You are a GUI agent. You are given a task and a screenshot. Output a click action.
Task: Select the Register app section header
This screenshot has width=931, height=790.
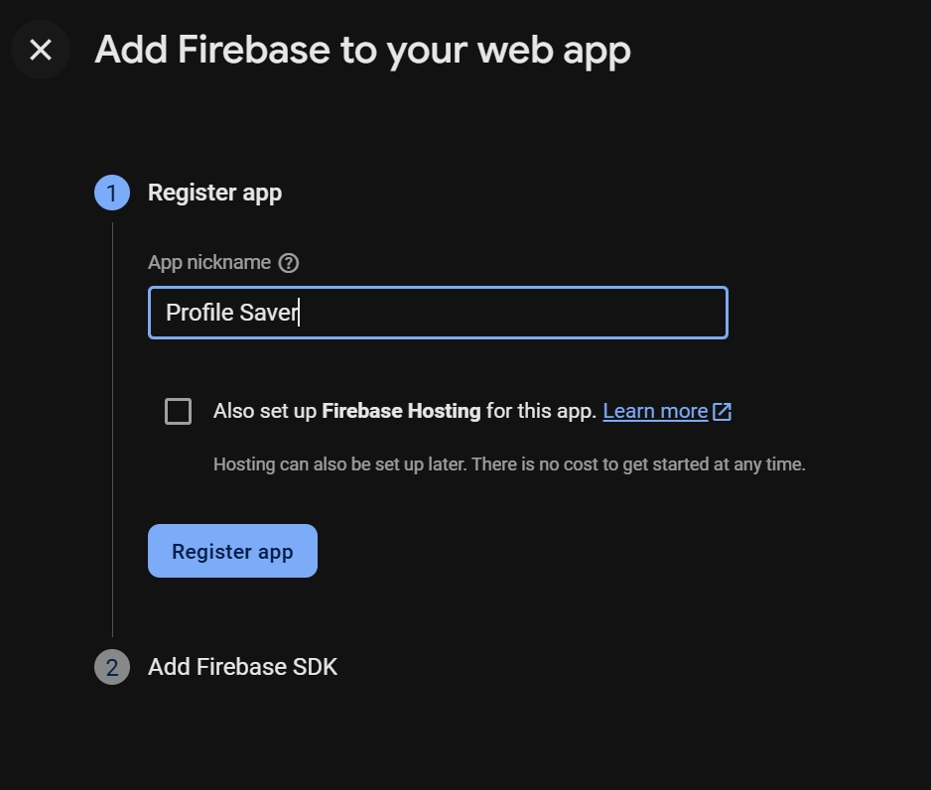214,193
